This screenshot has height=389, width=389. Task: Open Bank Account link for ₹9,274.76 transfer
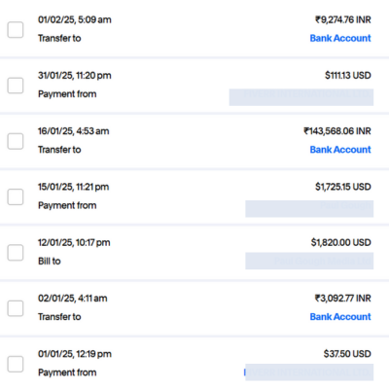click(340, 38)
